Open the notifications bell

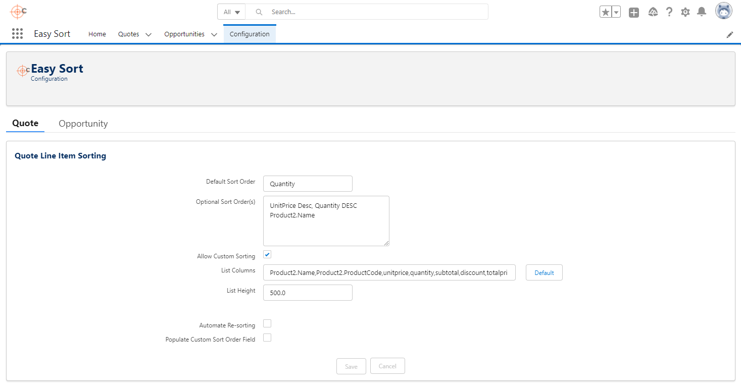tap(702, 11)
